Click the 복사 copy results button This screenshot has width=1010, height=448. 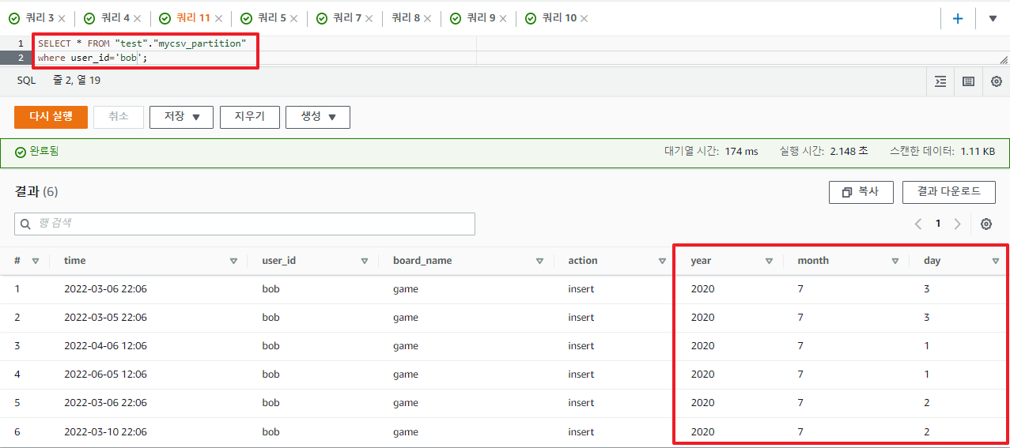pos(861,192)
